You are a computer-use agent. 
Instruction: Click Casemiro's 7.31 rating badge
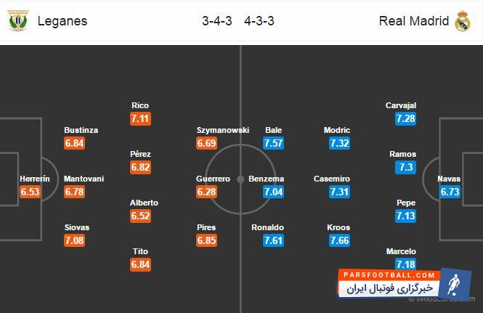(340, 192)
